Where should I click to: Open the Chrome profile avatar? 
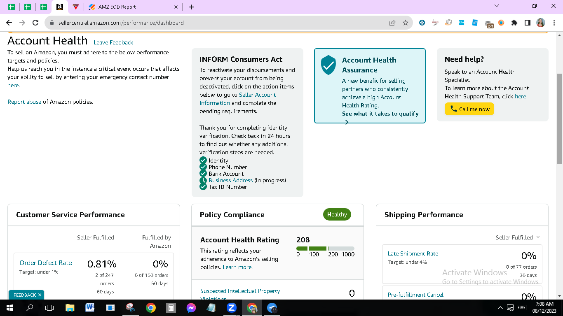[x=541, y=23]
